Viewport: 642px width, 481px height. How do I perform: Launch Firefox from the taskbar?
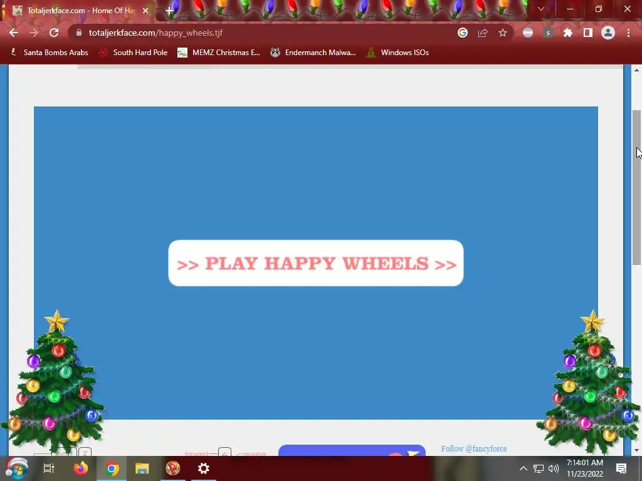(81, 468)
